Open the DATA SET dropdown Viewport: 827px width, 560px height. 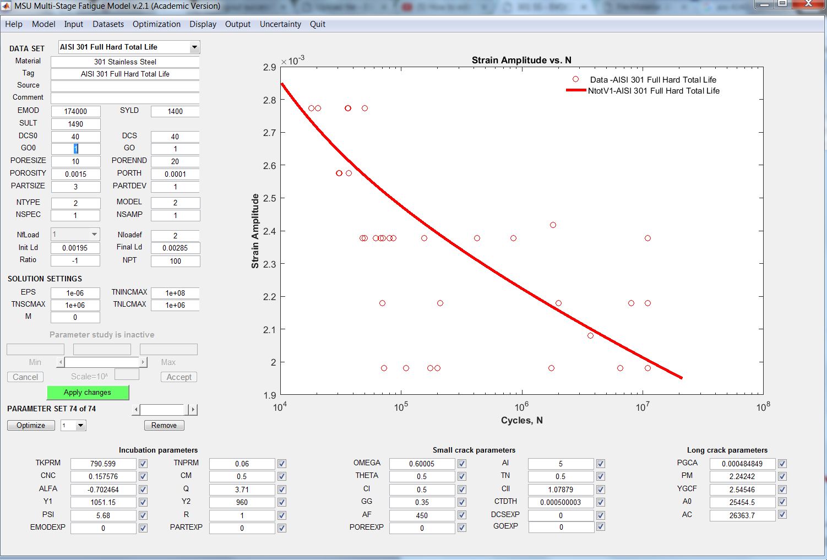[x=194, y=47]
